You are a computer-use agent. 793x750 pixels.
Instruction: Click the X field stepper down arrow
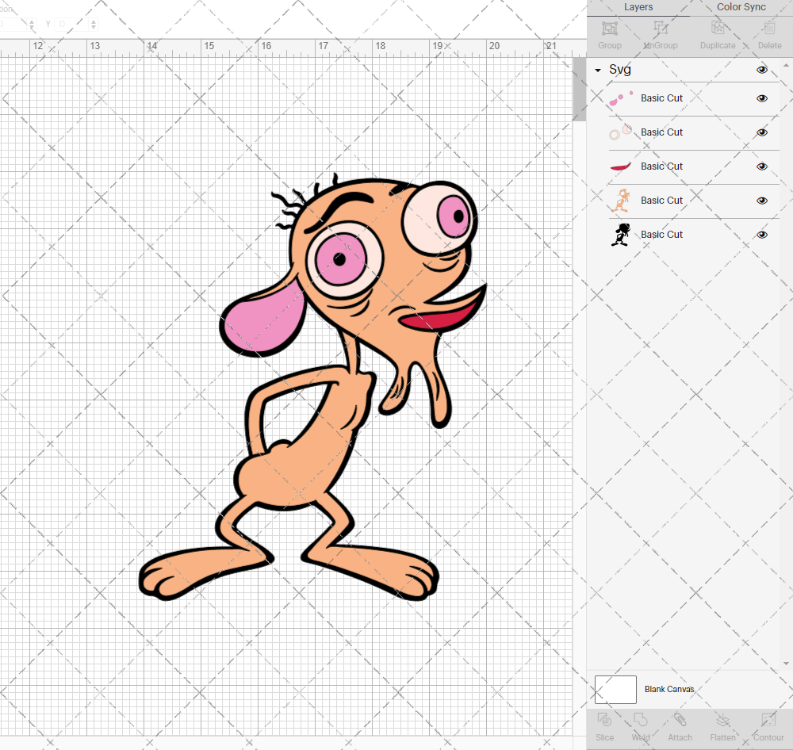[32, 29]
